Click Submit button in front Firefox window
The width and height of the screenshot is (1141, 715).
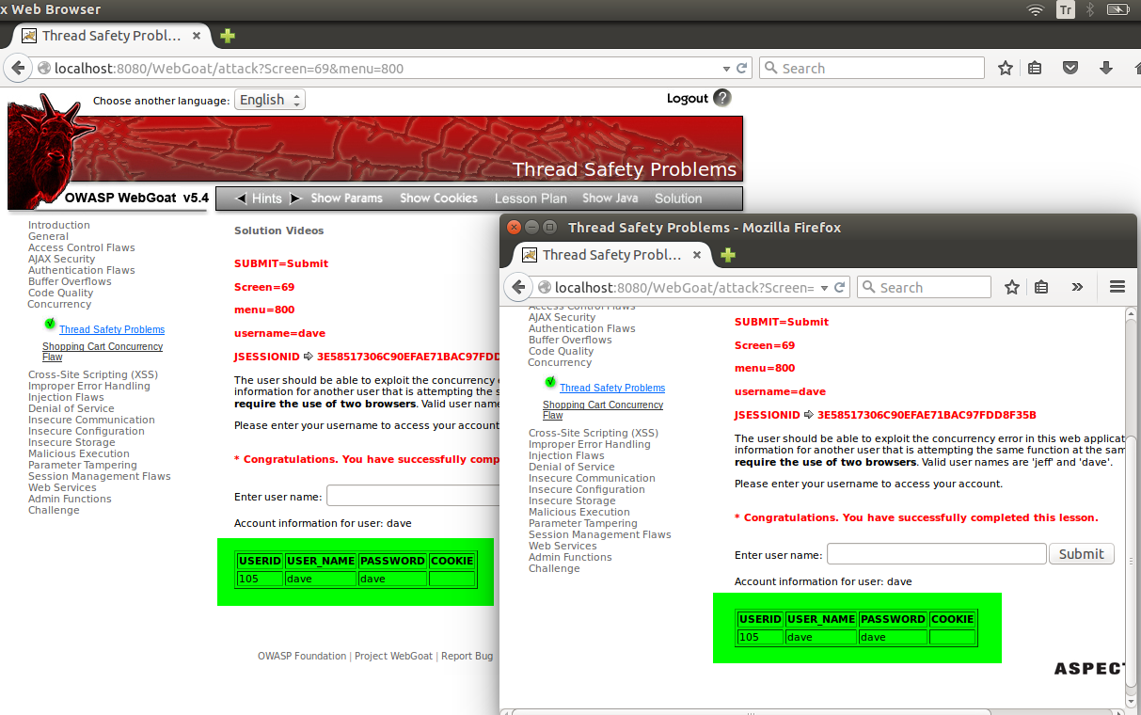[x=1082, y=554]
